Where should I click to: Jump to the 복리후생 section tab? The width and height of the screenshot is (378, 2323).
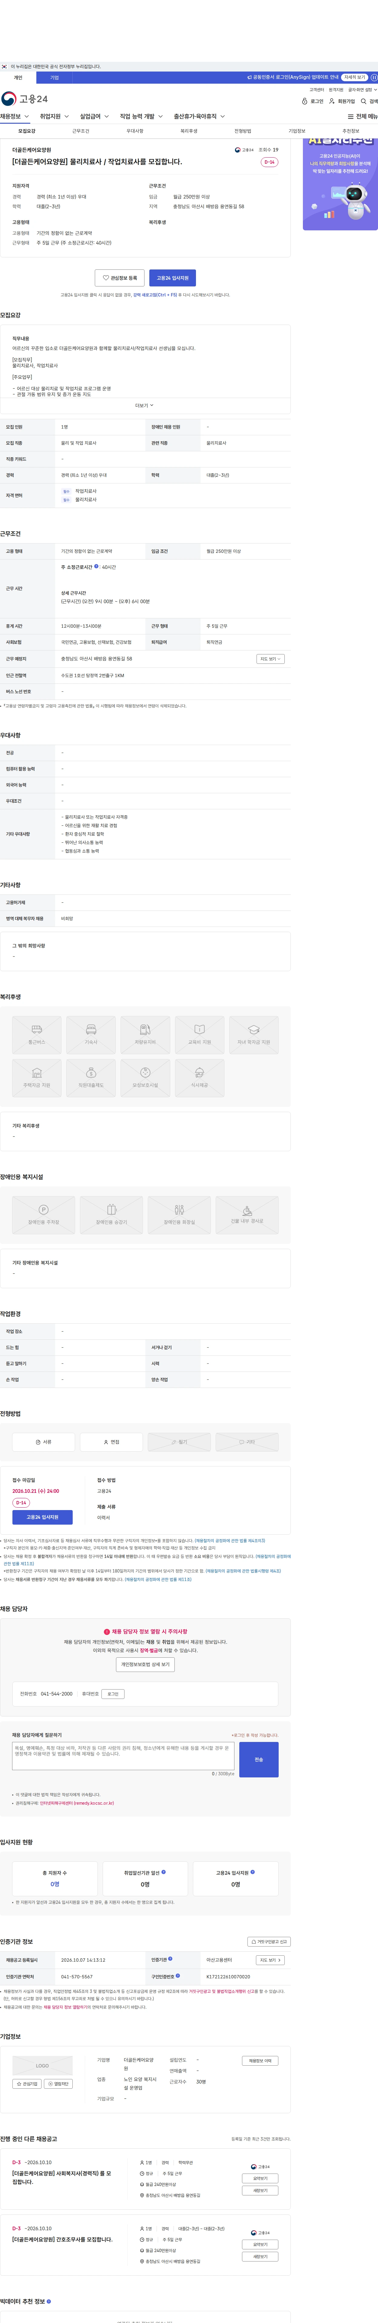click(189, 131)
